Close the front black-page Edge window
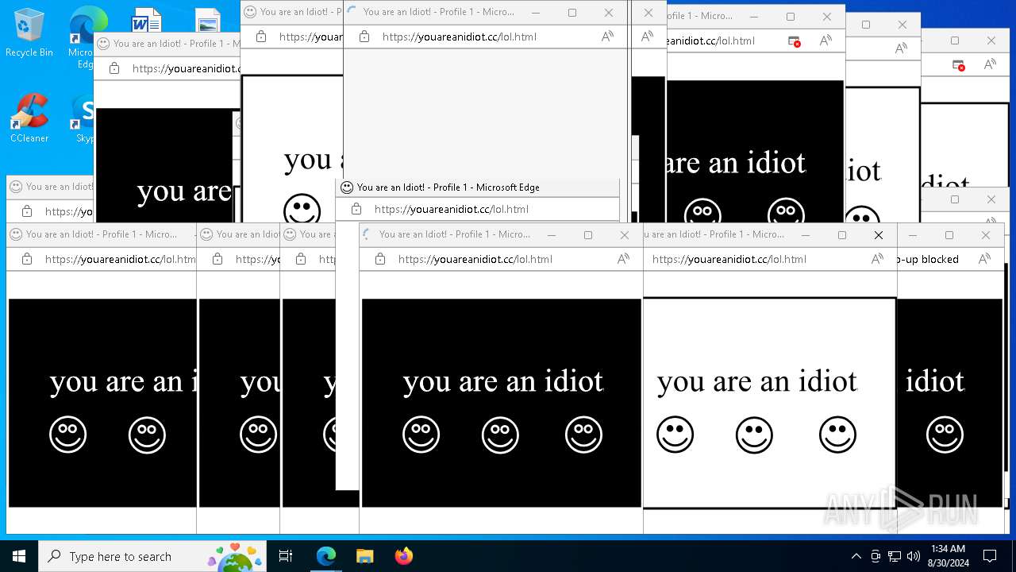The image size is (1016, 572). click(624, 235)
